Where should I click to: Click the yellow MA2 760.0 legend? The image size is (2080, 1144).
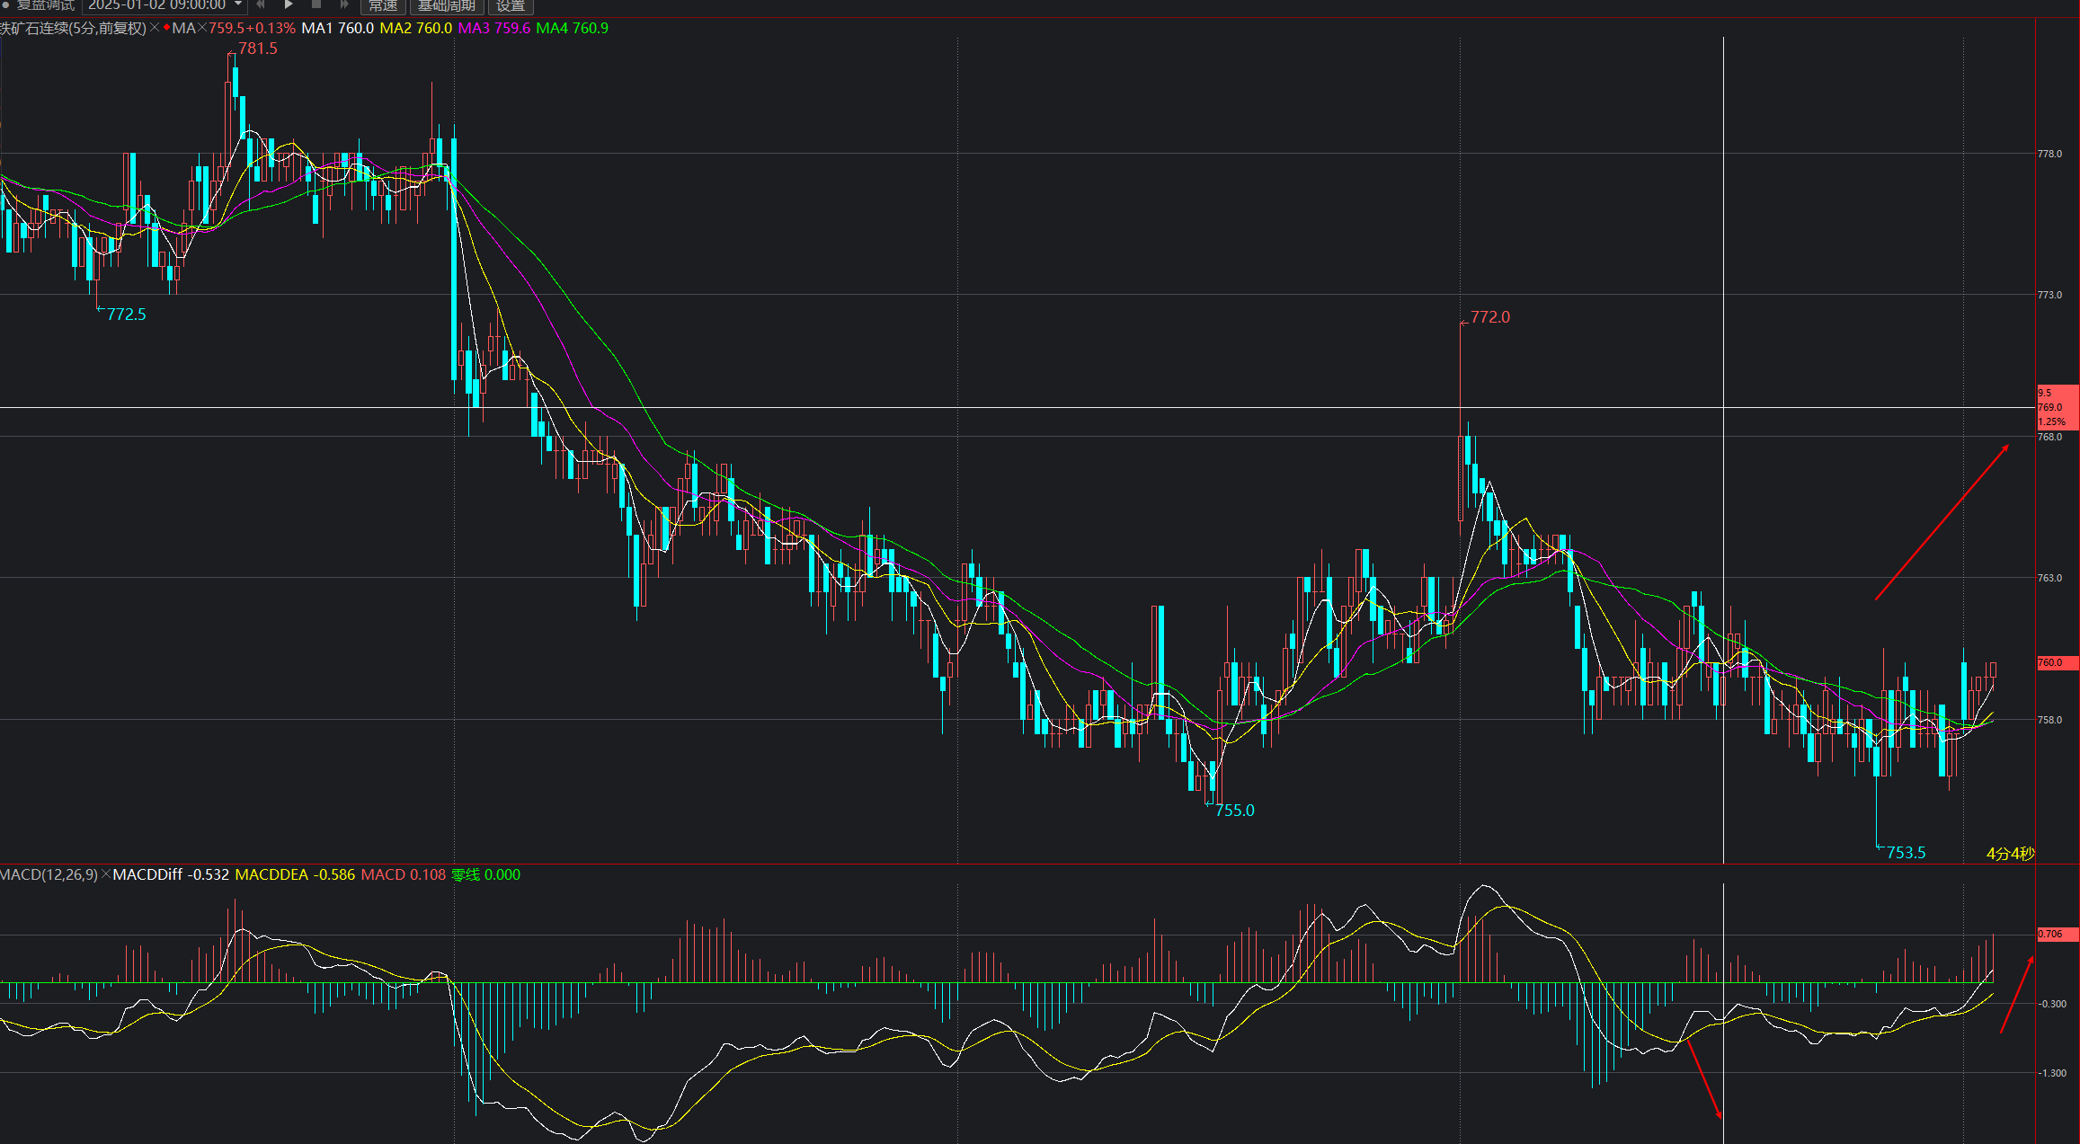click(x=416, y=28)
